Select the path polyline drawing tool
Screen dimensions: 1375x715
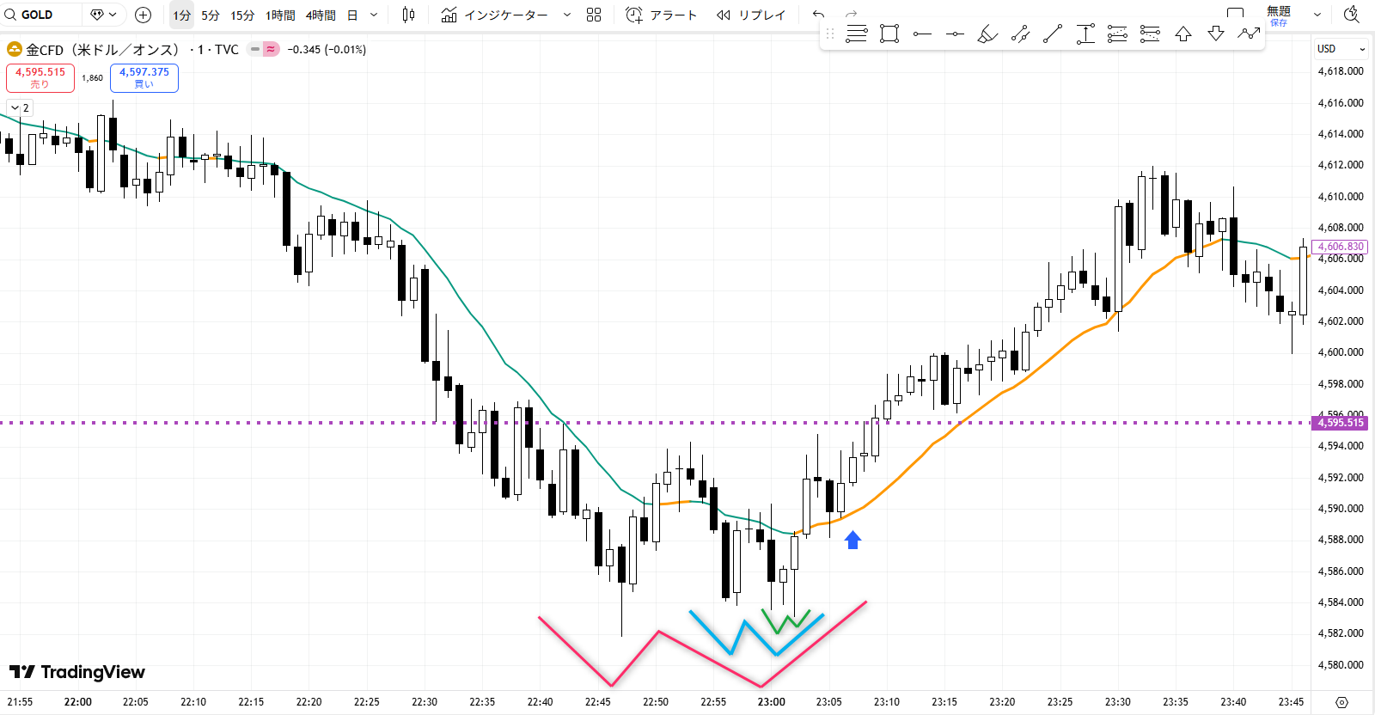(1249, 34)
